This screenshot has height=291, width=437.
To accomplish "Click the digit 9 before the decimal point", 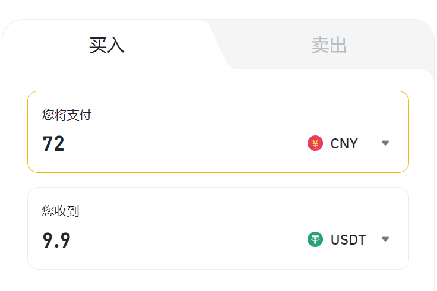I will click(48, 240).
